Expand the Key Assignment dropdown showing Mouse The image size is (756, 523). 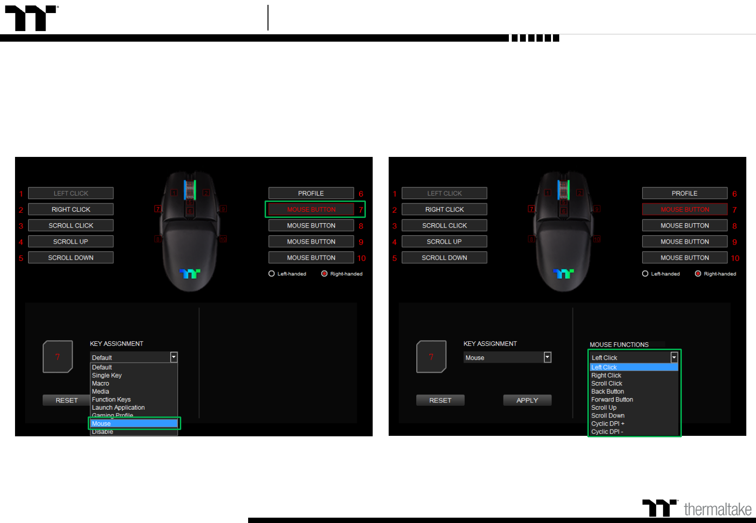pos(547,357)
